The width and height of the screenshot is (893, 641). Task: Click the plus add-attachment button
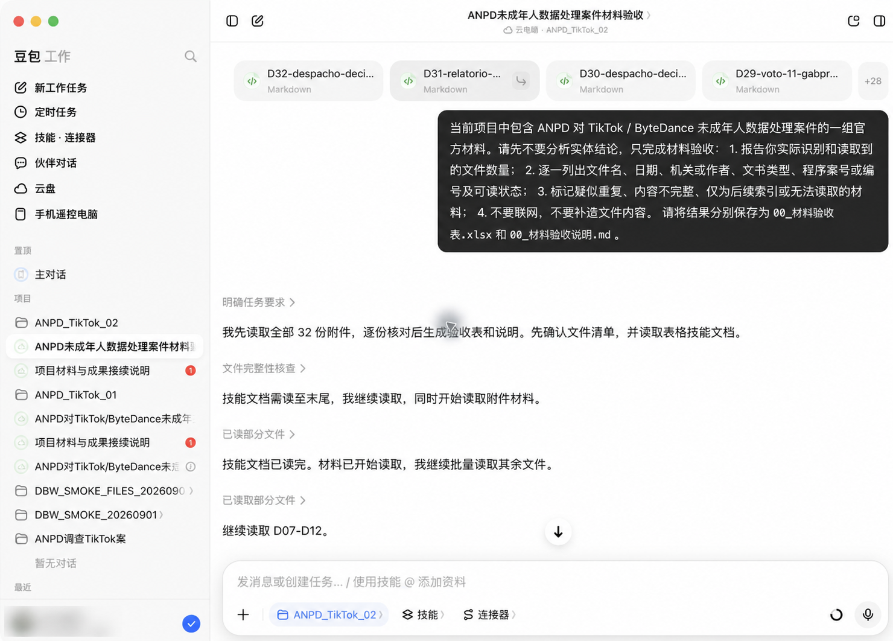coord(243,615)
